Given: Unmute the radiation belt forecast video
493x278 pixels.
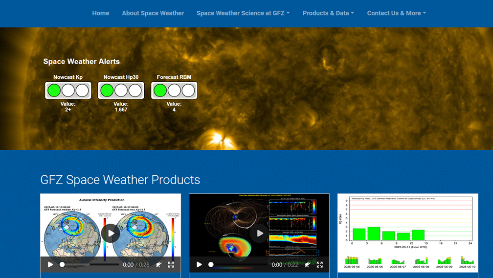Looking at the screenshot, I should [x=308, y=264].
